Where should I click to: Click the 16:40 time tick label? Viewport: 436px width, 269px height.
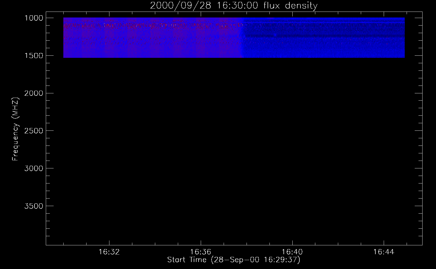click(292, 252)
